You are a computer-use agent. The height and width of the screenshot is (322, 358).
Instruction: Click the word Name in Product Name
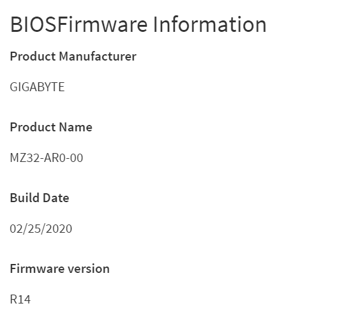tap(75, 127)
